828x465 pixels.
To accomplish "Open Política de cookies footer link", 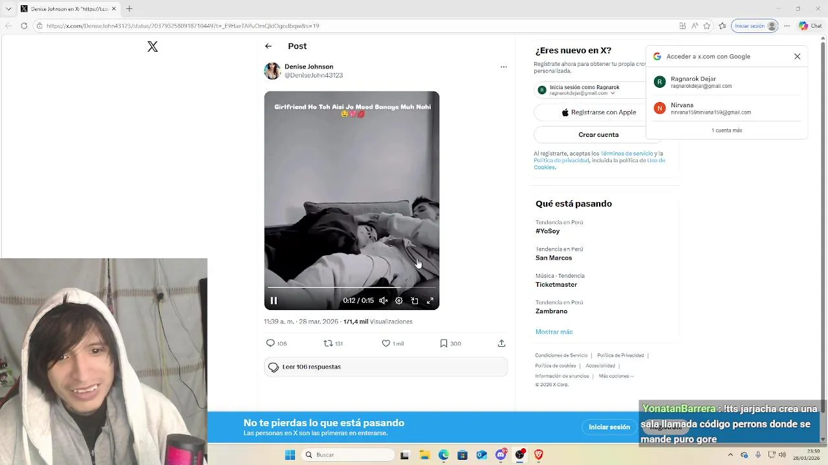I will tap(555, 366).
